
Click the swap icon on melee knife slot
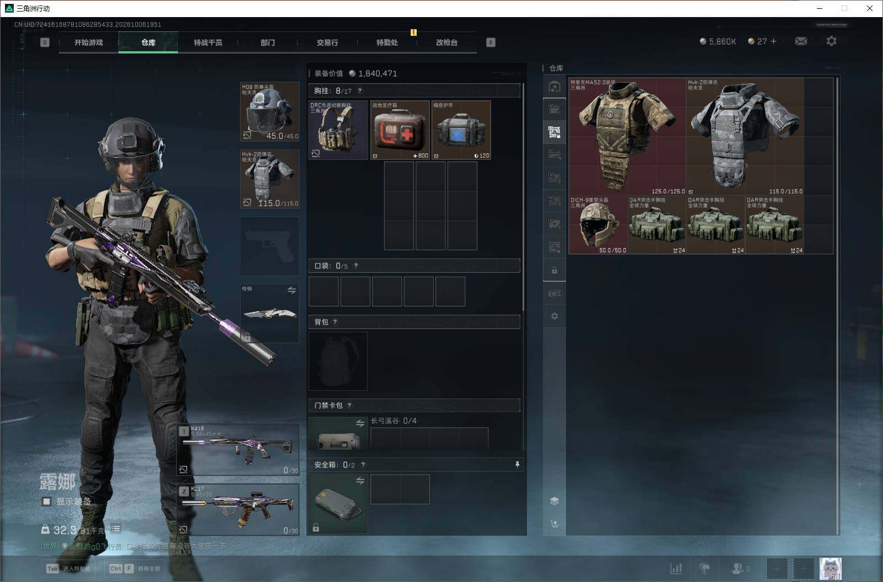coord(292,290)
